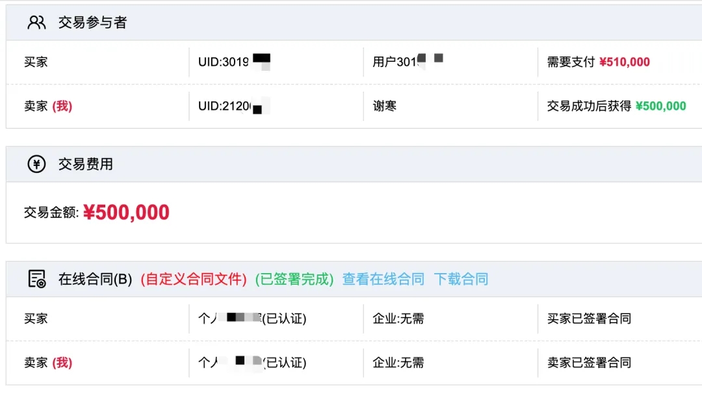
Task: Select the buyer UID:3019 cell
Action: coord(234,62)
